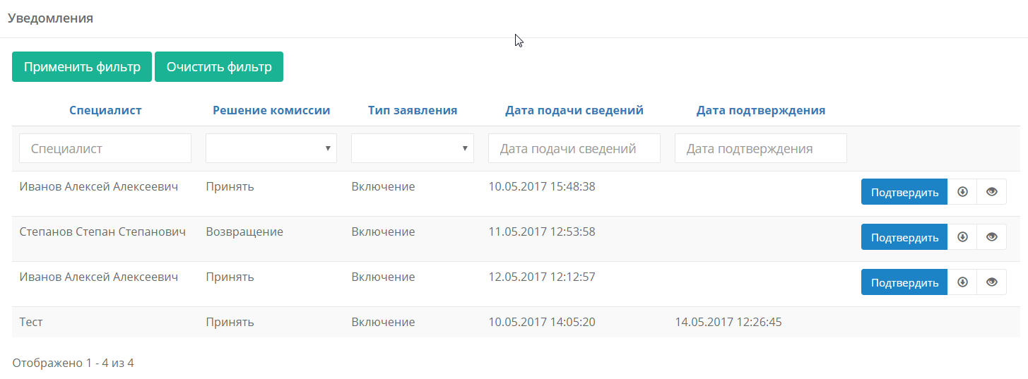The image size is (1028, 379).
Task: Sort by Тип заявления column header
Action: pyautogui.click(x=413, y=110)
